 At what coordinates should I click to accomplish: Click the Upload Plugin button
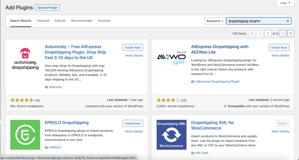tap(47, 8)
